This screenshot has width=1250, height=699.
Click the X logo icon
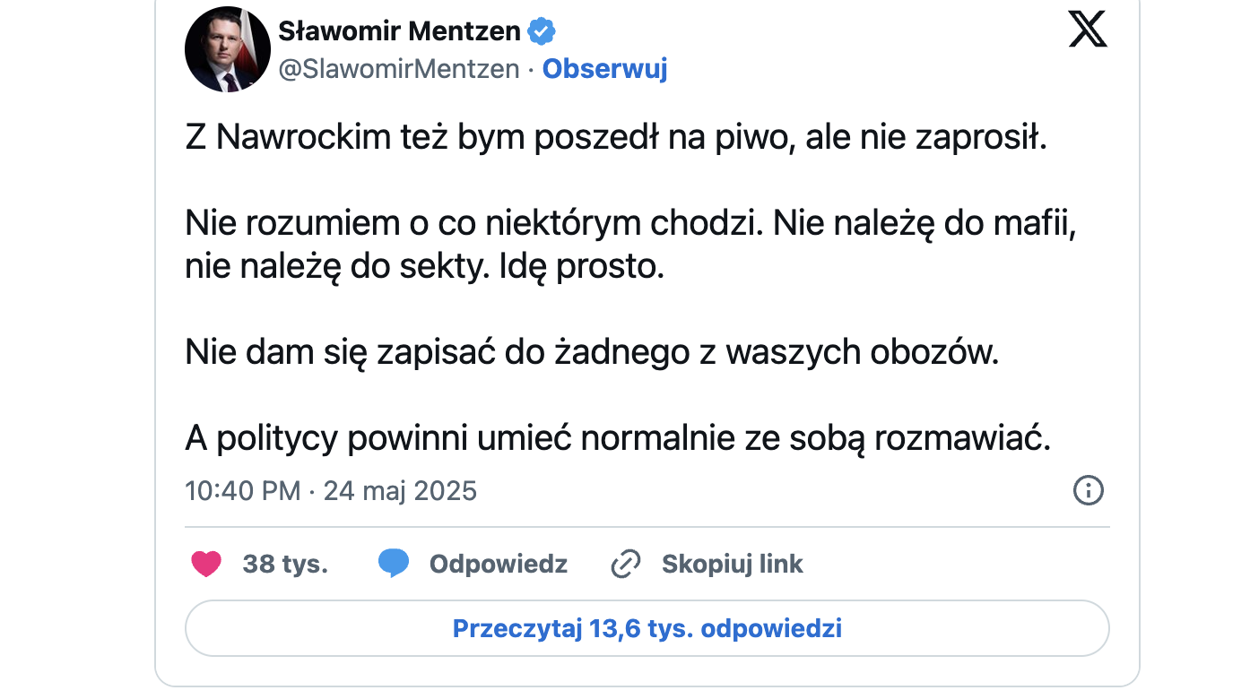point(1088,30)
